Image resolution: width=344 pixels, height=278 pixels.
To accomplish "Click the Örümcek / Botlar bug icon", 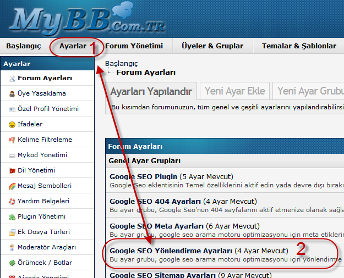I will point(12,263).
